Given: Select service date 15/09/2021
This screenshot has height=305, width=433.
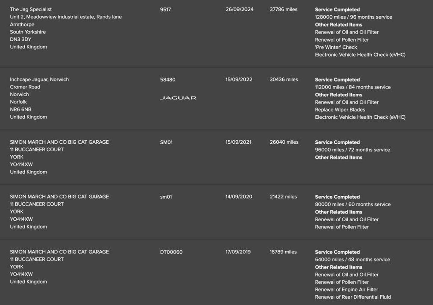Looking at the screenshot, I should coord(238,142).
